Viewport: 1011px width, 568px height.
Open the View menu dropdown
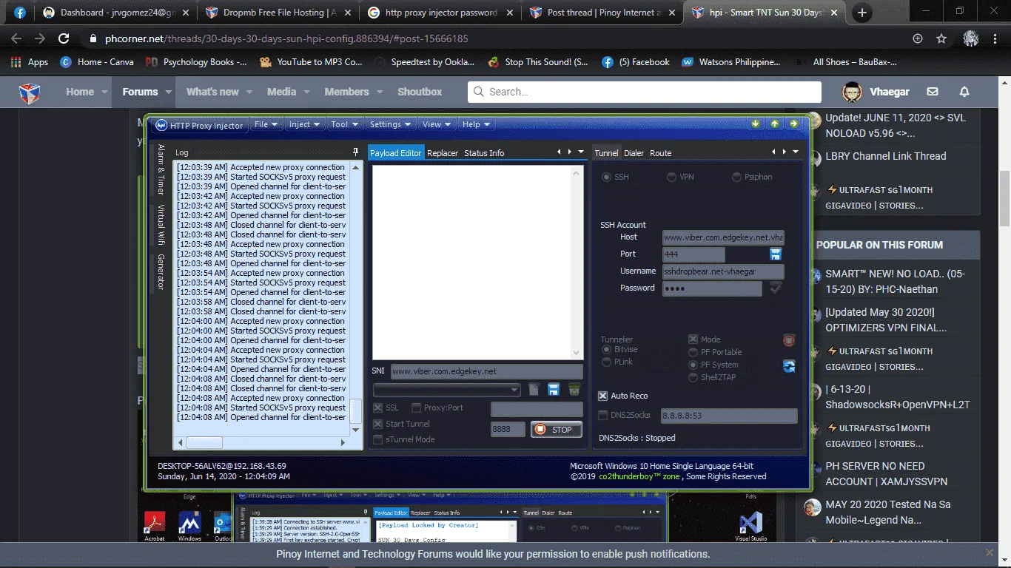pos(437,124)
